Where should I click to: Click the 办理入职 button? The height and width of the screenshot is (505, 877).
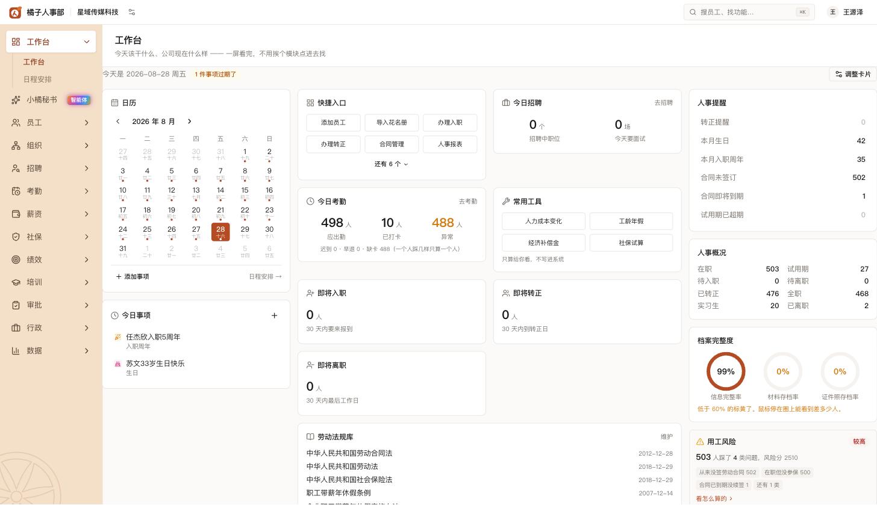450,123
